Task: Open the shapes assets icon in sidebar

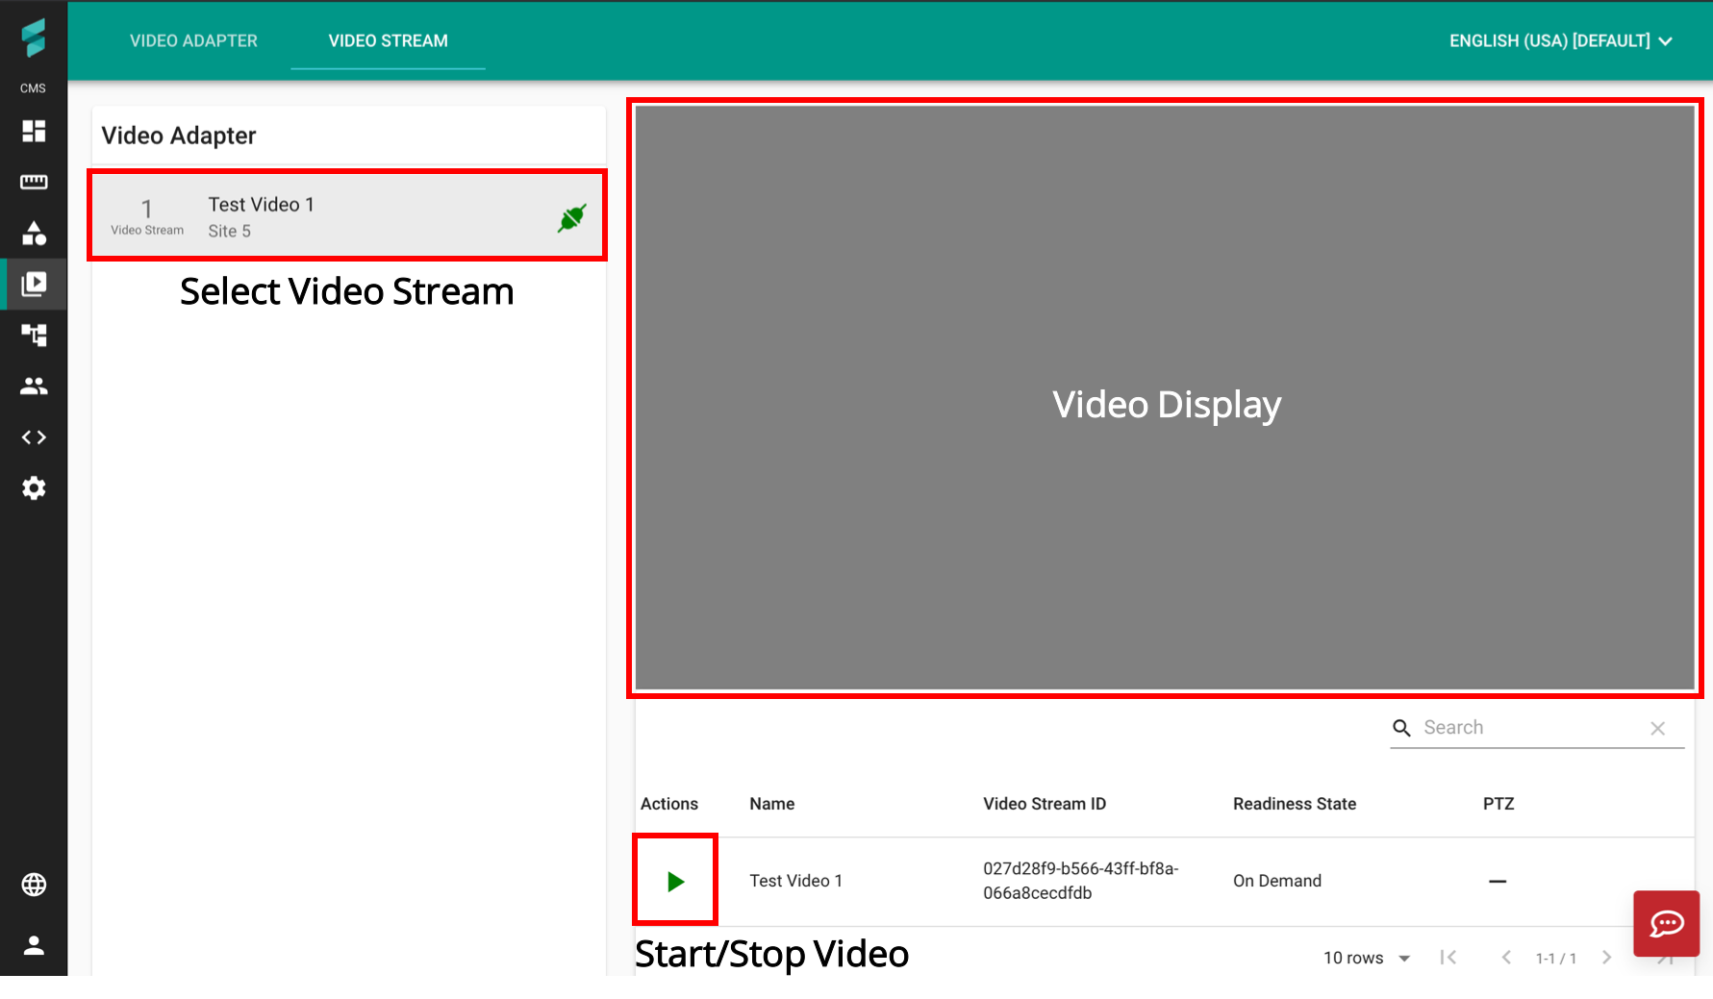Action: point(34,233)
